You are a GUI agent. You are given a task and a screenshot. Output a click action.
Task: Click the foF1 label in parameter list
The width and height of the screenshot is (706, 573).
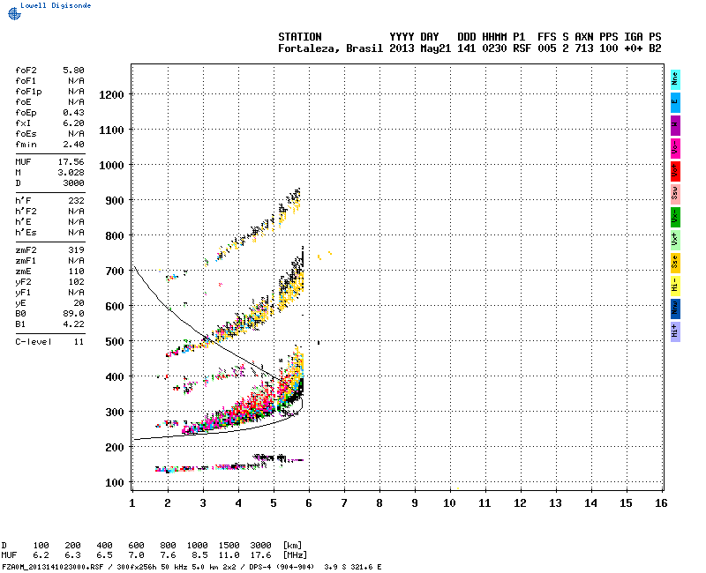coord(26,81)
